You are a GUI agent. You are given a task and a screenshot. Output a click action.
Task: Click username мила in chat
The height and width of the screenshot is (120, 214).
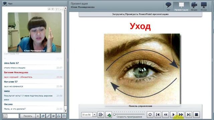7,91
